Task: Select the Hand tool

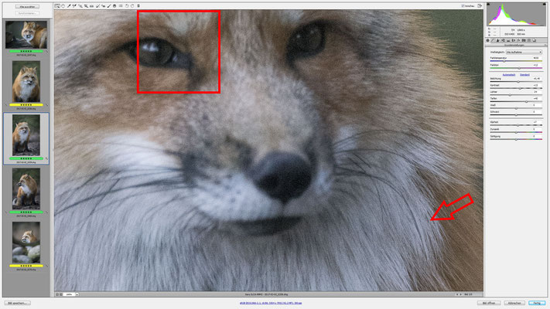Action: click(x=63, y=6)
